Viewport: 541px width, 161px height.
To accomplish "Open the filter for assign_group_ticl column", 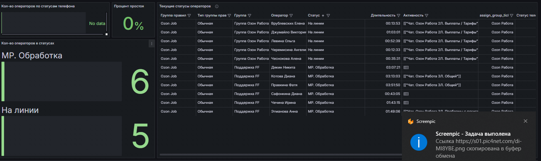I will click(511, 15).
